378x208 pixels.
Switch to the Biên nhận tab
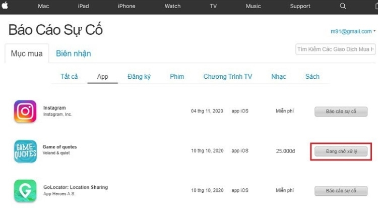pyautogui.click(x=74, y=54)
